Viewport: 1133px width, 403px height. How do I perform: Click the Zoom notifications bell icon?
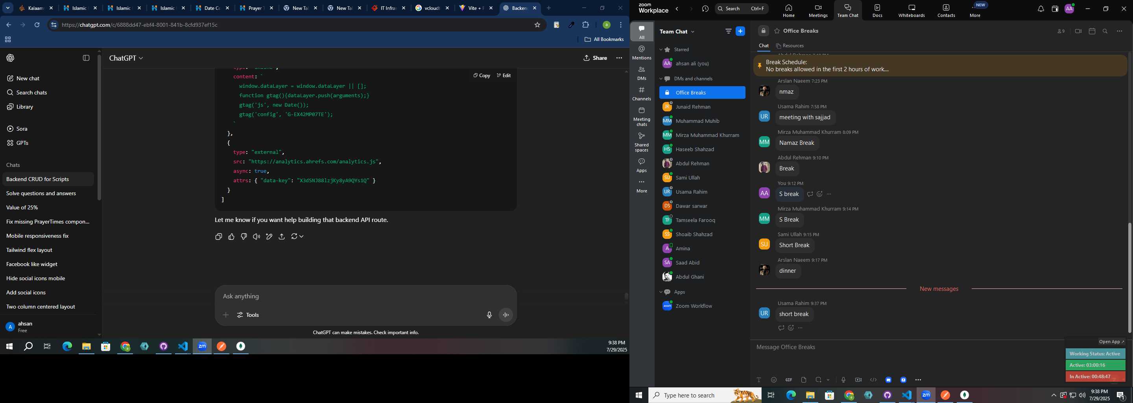(1041, 9)
